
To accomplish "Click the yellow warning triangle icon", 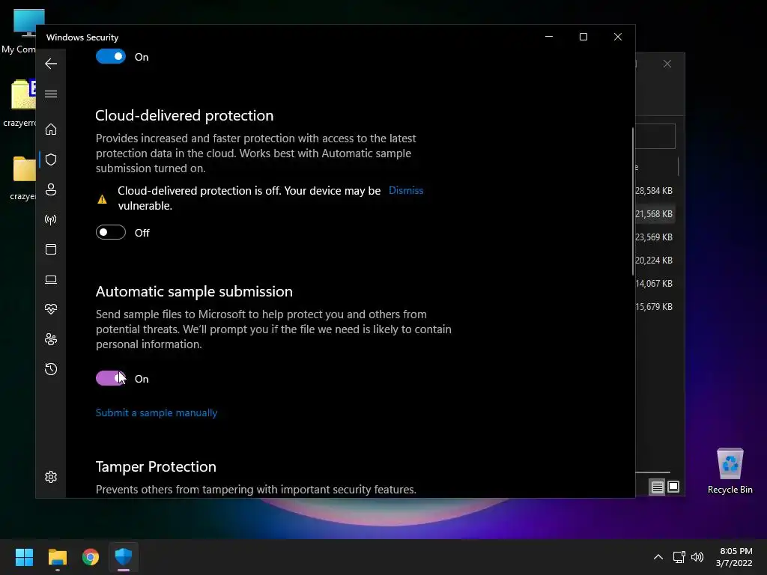I will pos(102,199).
